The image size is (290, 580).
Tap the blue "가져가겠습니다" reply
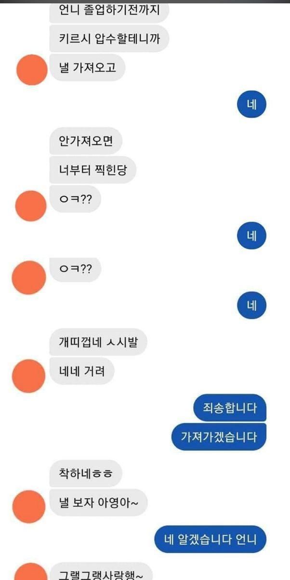(219, 437)
